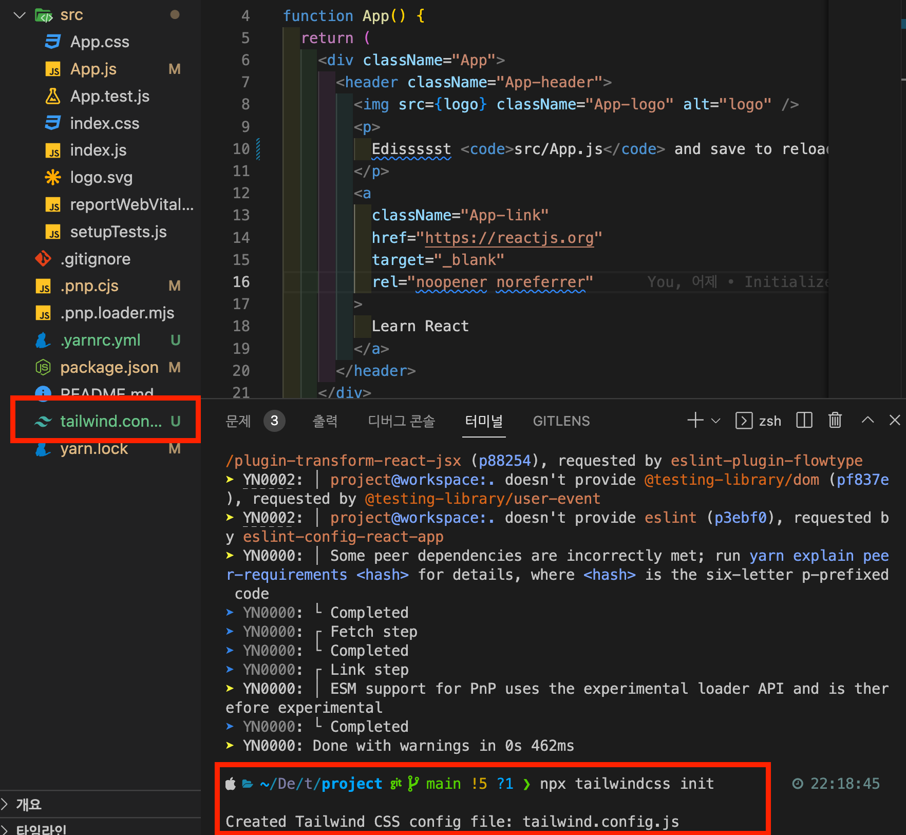906x835 pixels.
Task: Click the git icon beside .gitignore
Action: [x=43, y=259]
